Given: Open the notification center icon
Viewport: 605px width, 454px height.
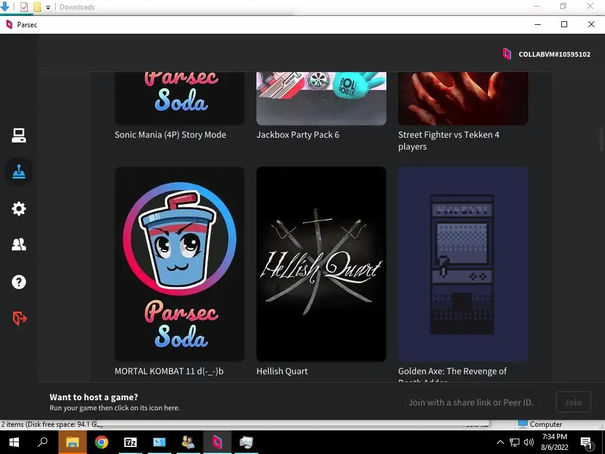Looking at the screenshot, I should [587, 442].
